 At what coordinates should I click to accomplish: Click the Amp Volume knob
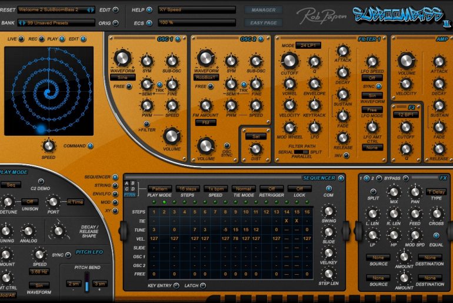click(x=406, y=60)
